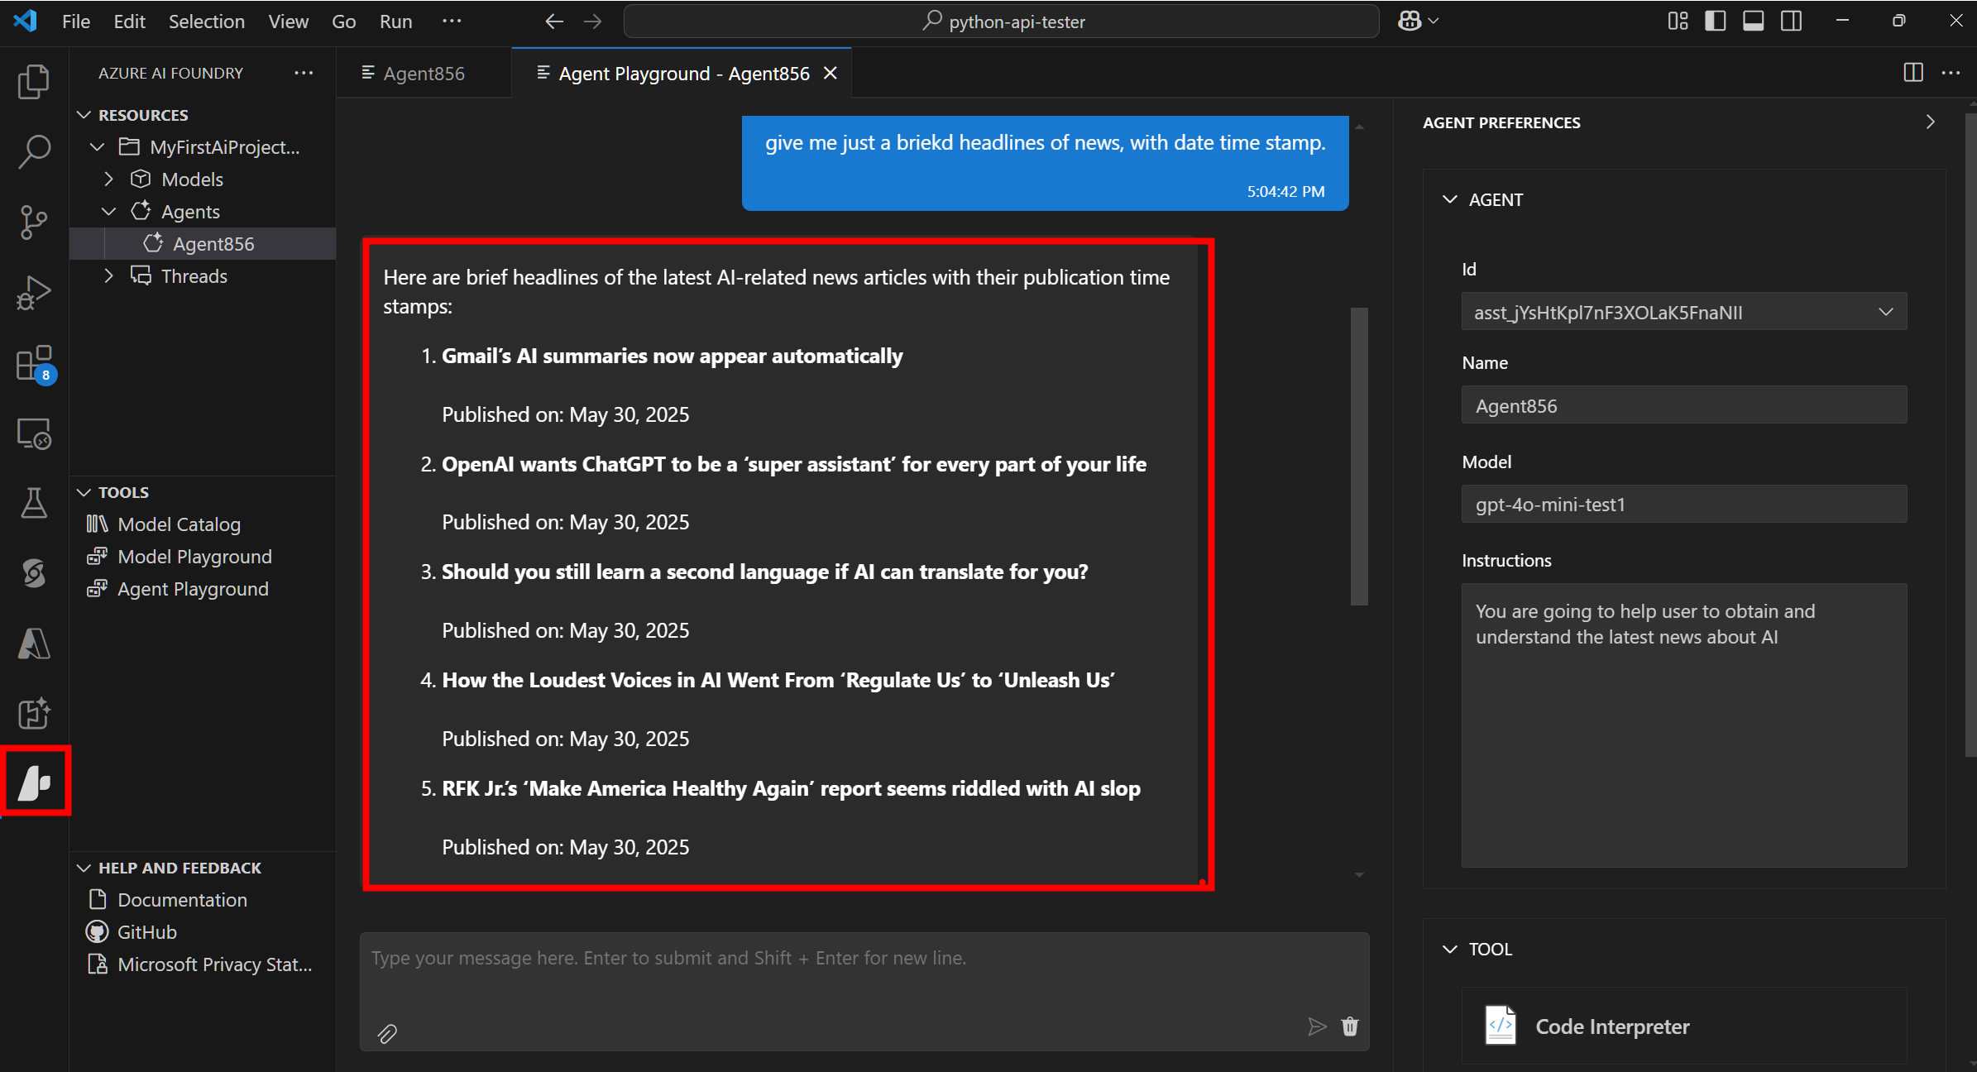Viewport: 1977px width, 1072px height.
Task: Open the agent Id dropdown
Action: (x=1886, y=312)
